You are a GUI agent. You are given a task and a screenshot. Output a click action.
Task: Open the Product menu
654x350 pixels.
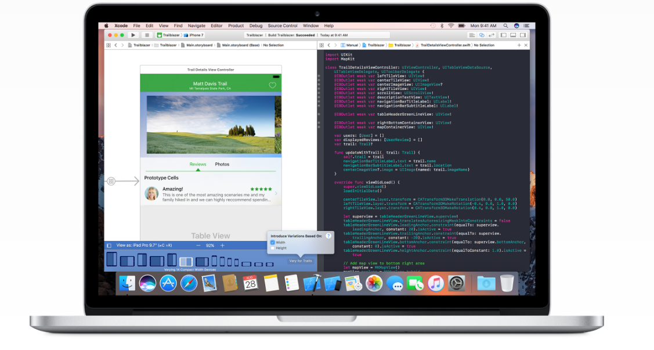tap(236, 26)
